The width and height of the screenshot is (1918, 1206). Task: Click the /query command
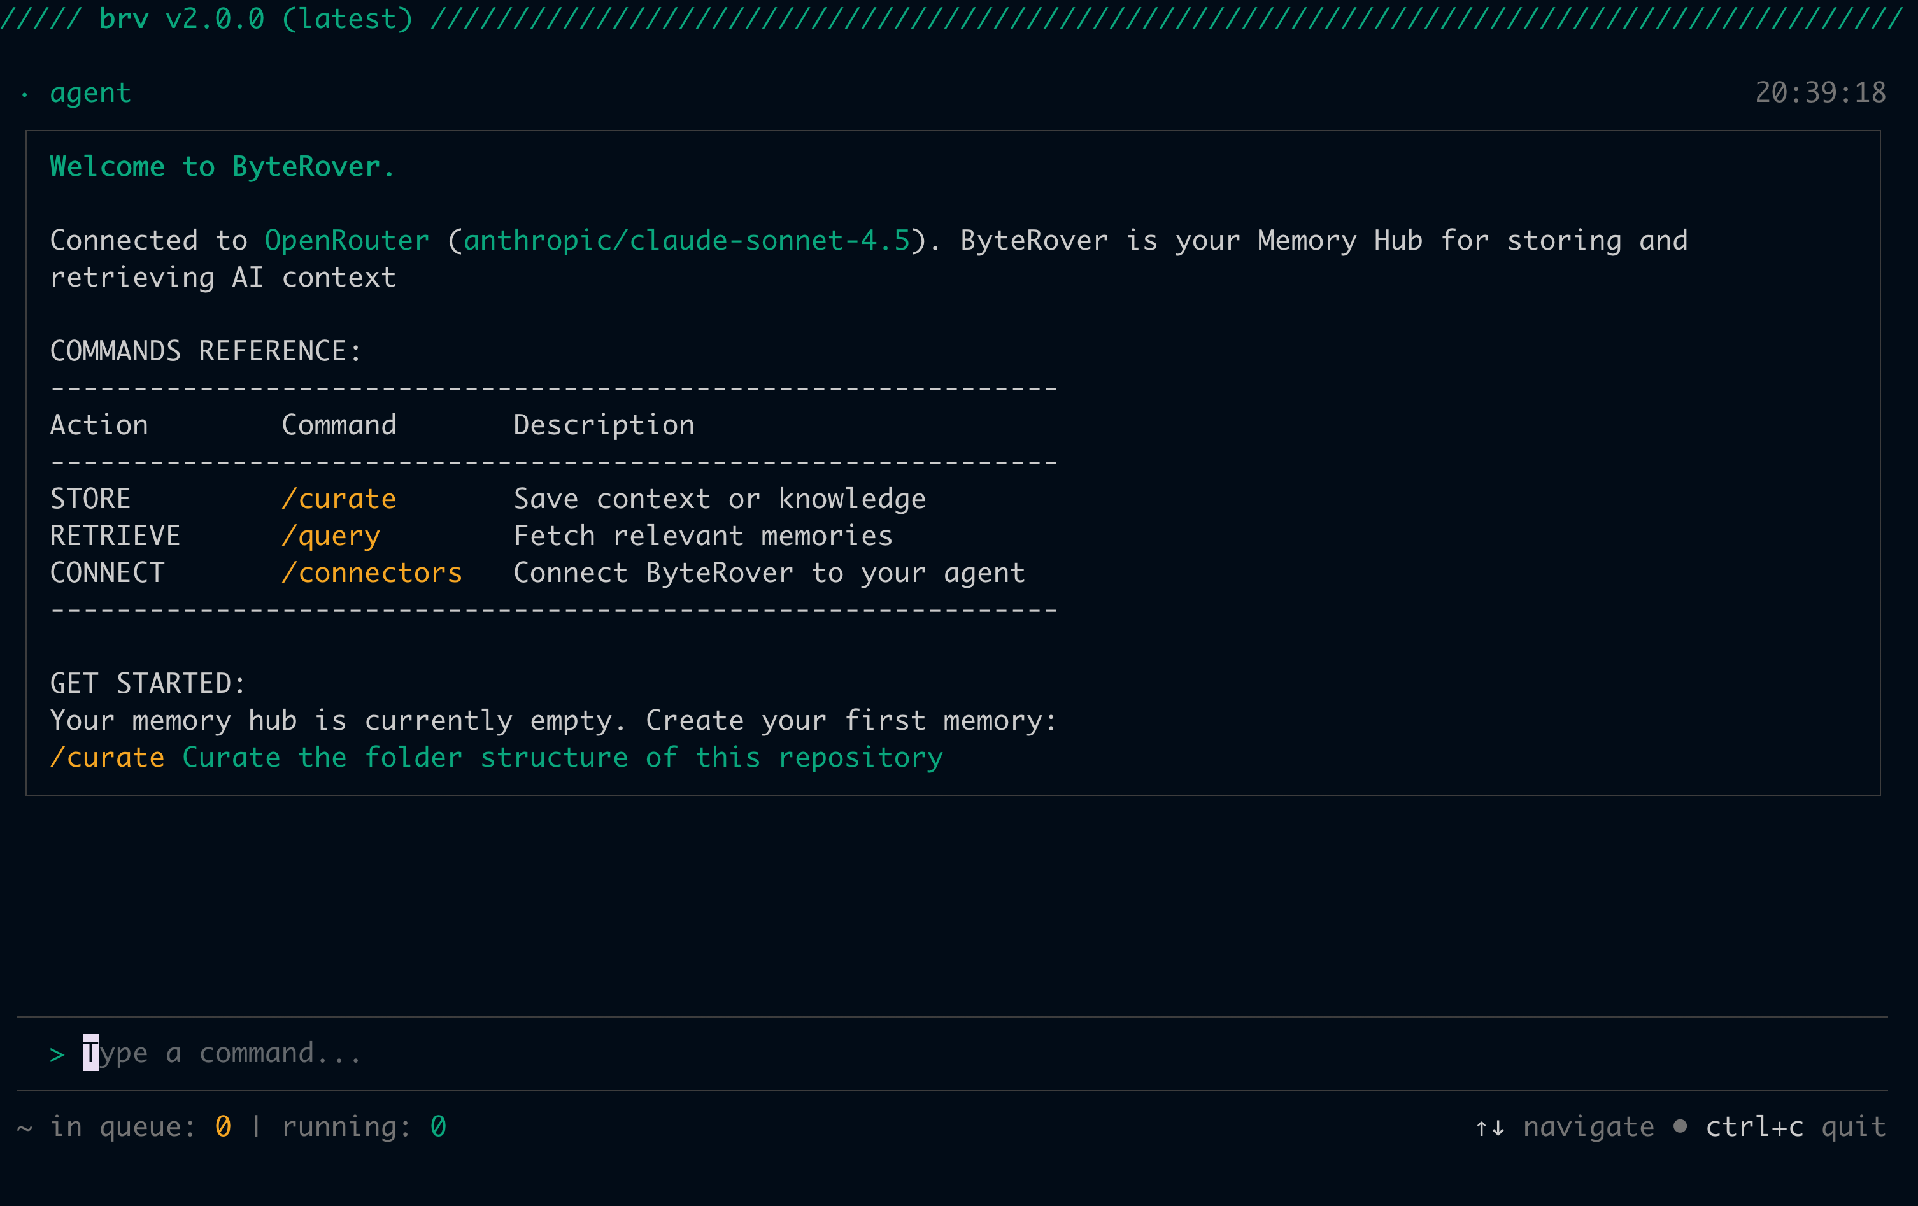tap(330, 536)
